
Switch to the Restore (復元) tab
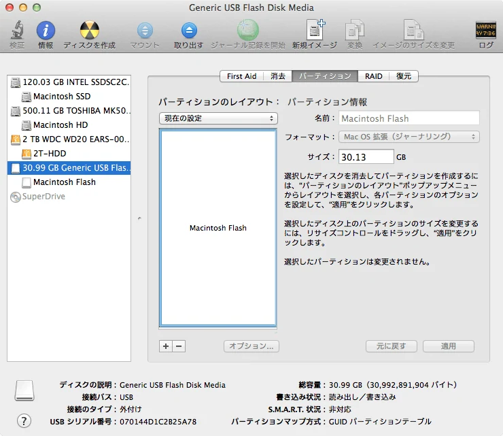click(404, 76)
